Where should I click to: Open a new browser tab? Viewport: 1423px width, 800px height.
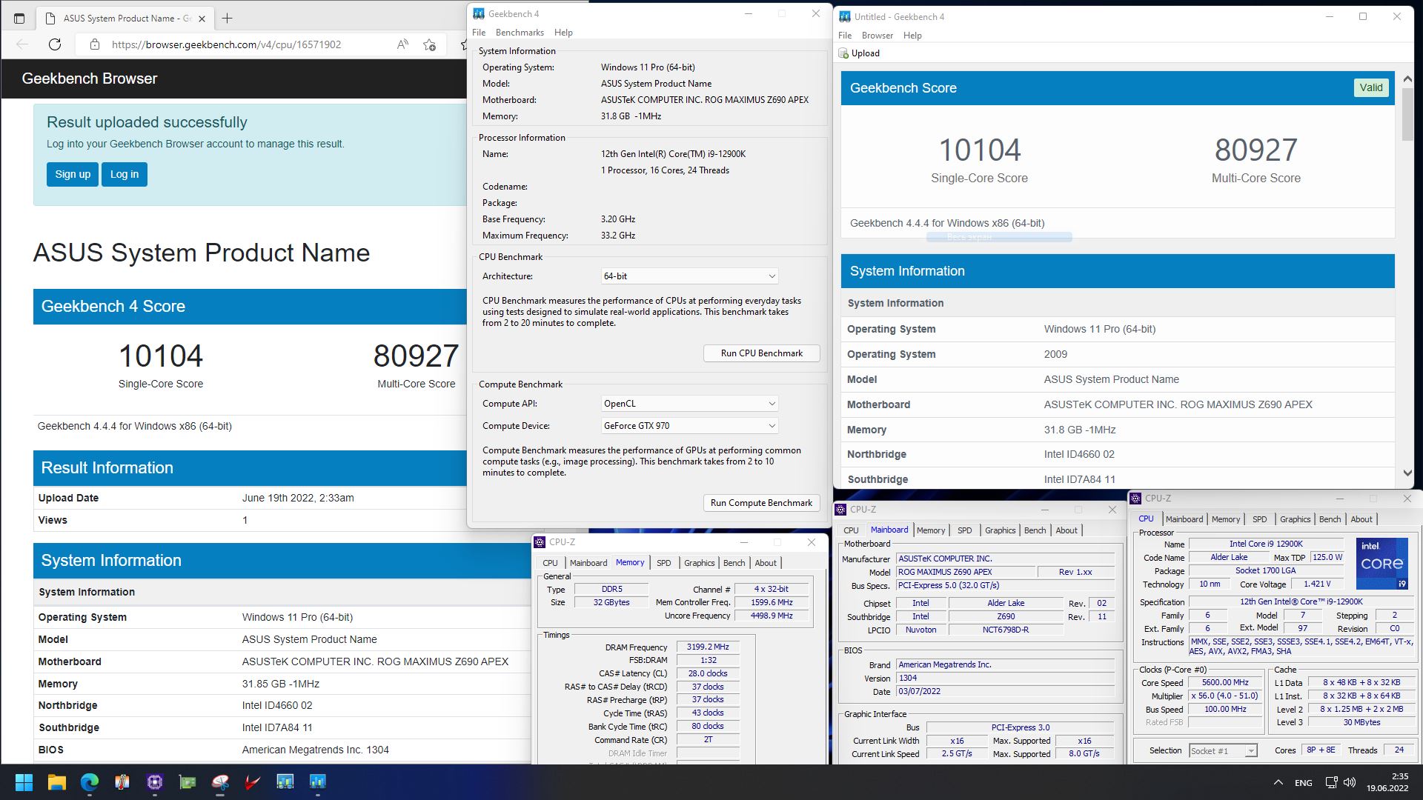pos(228,18)
